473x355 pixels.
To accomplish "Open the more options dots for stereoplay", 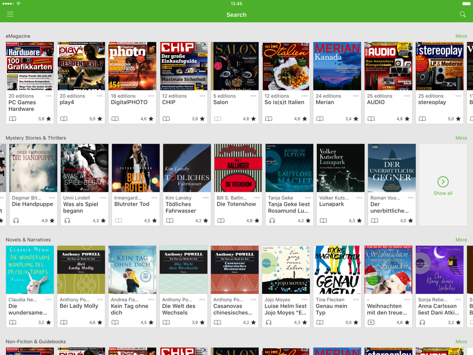I will (x=458, y=96).
